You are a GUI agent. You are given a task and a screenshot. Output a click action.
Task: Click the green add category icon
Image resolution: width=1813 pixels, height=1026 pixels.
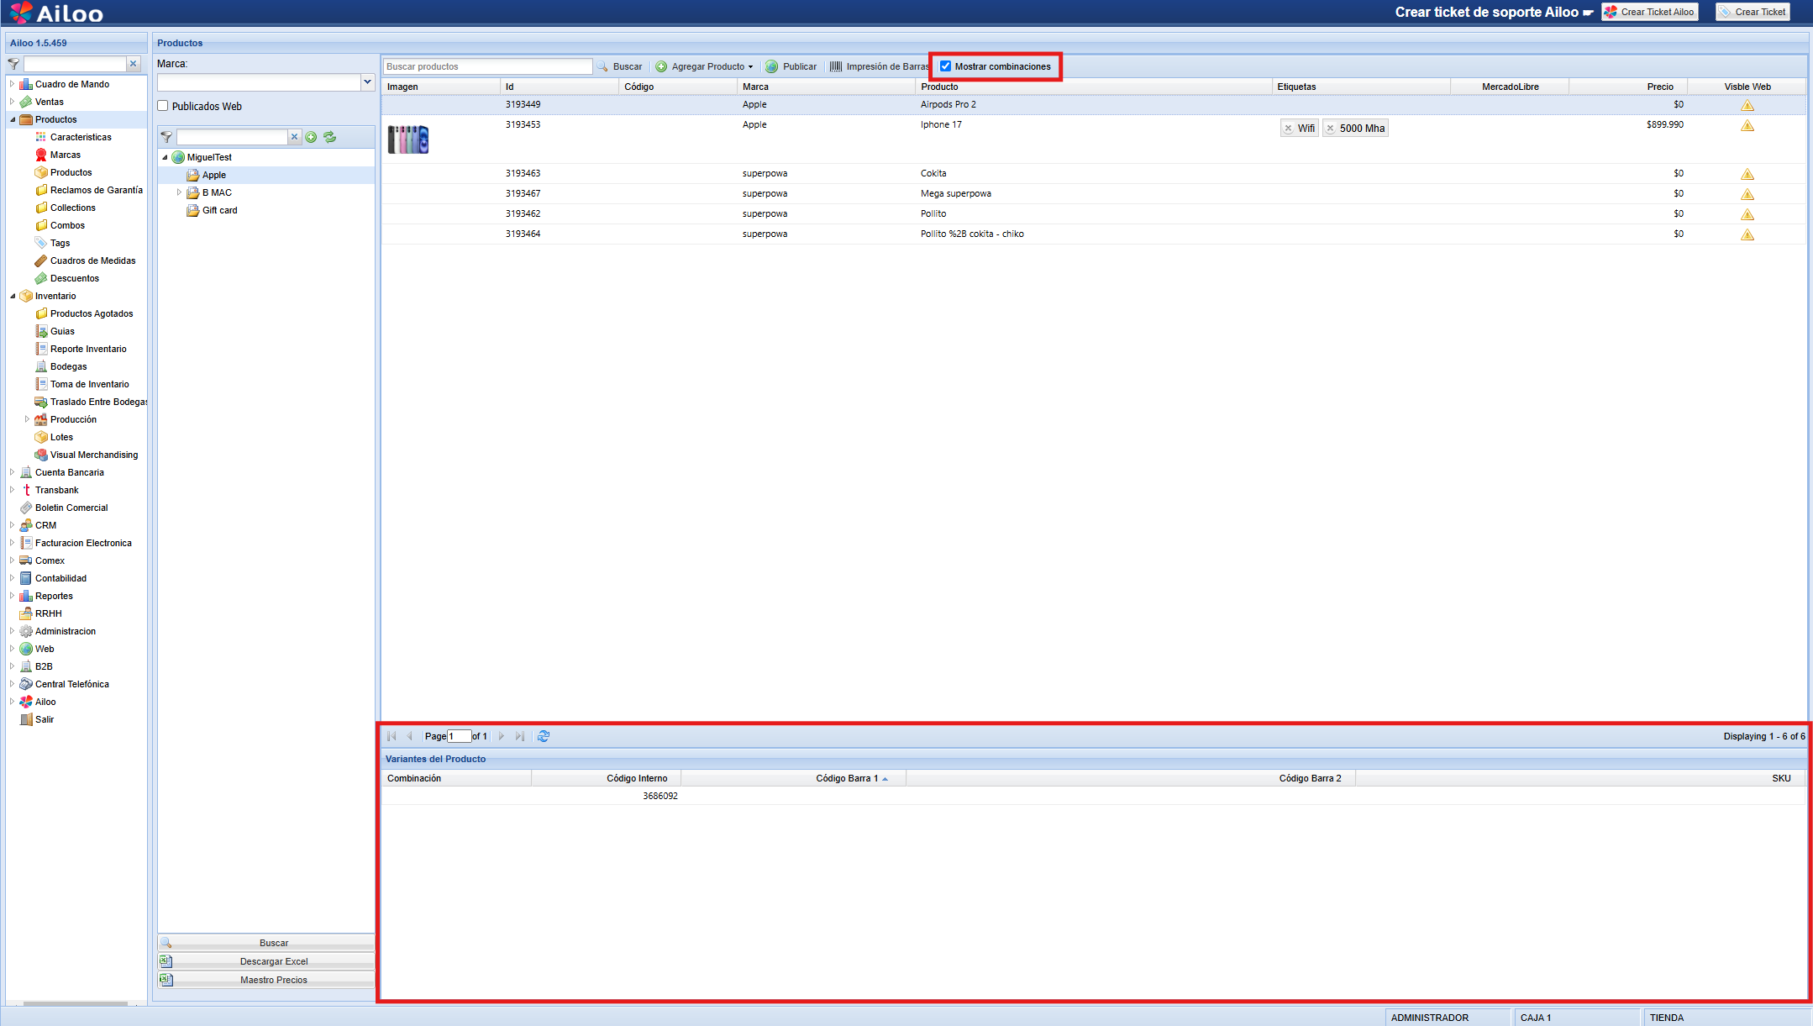(311, 137)
